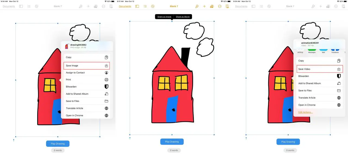
Task: Share to the Facebook app icon
Action: [335, 50]
